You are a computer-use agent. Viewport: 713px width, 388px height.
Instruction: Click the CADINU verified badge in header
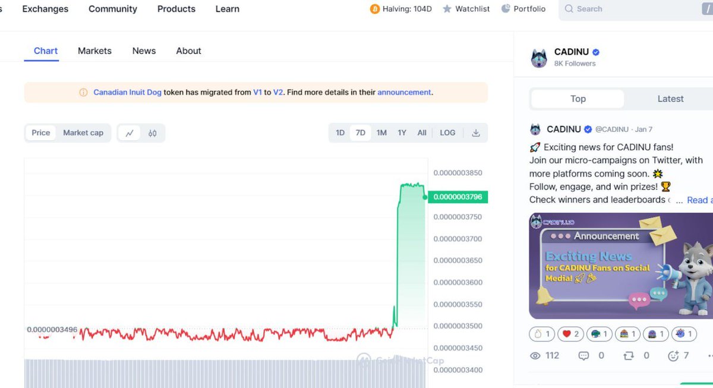tap(596, 52)
